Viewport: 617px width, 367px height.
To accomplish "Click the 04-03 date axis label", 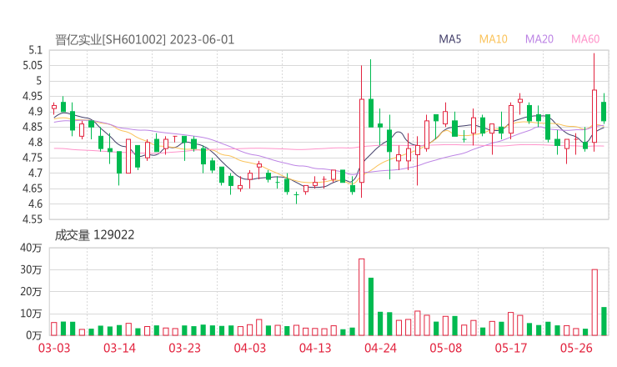I will [250, 348].
